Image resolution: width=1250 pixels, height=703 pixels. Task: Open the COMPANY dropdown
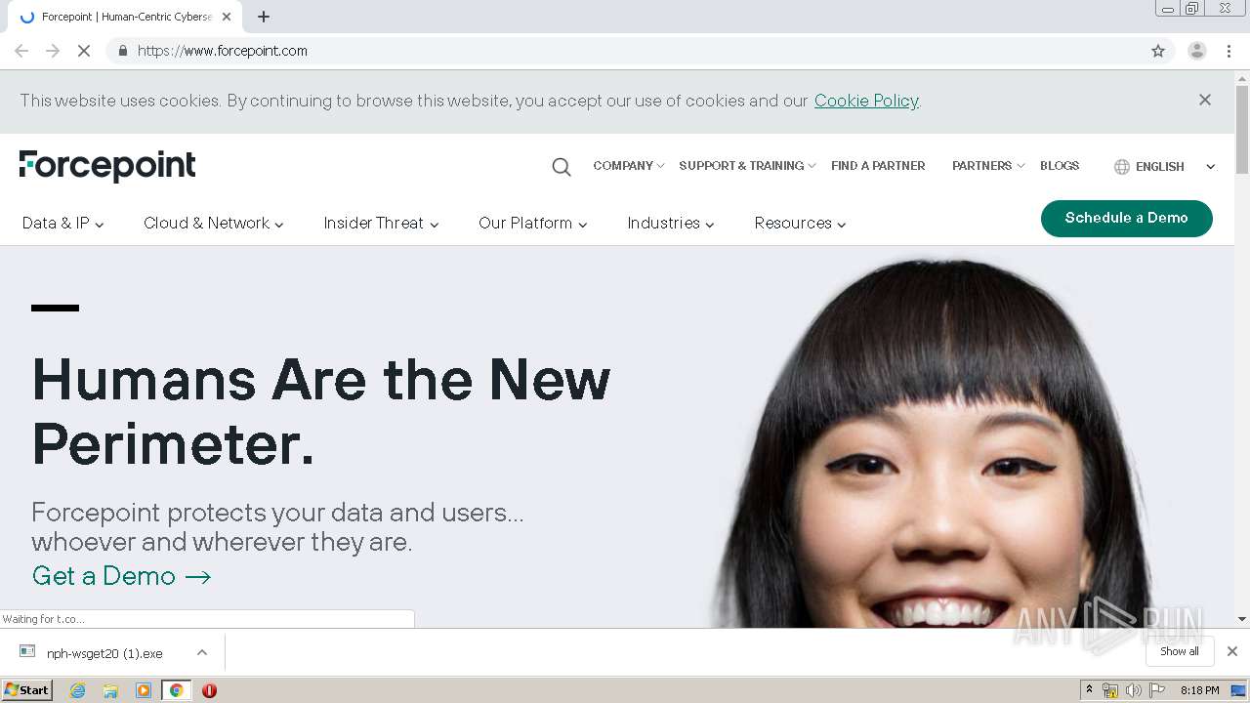pyautogui.click(x=629, y=166)
